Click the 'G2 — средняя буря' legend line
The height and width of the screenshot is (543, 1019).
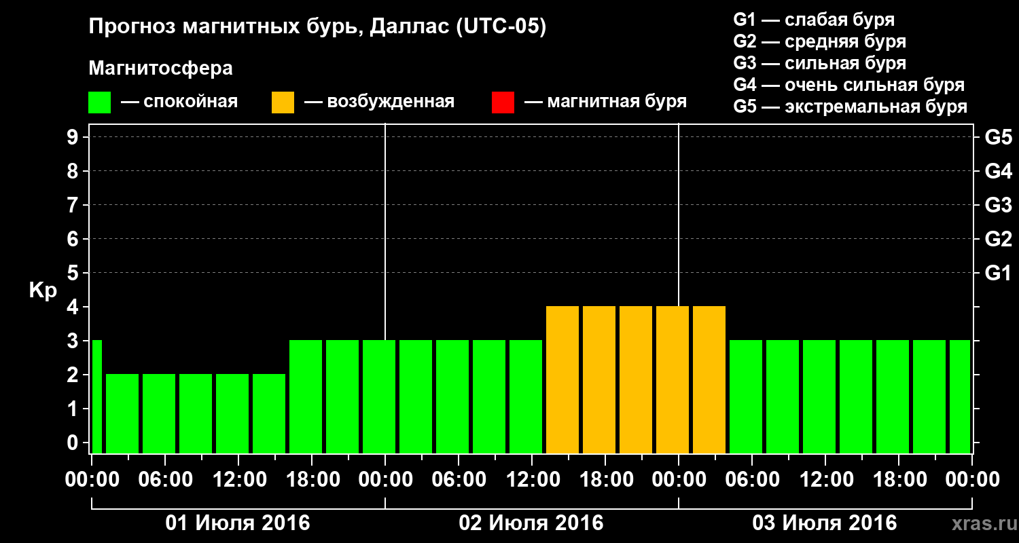(x=820, y=41)
